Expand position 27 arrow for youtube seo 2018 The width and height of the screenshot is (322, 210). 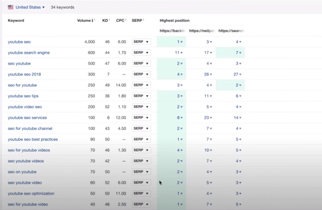coord(240,74)
